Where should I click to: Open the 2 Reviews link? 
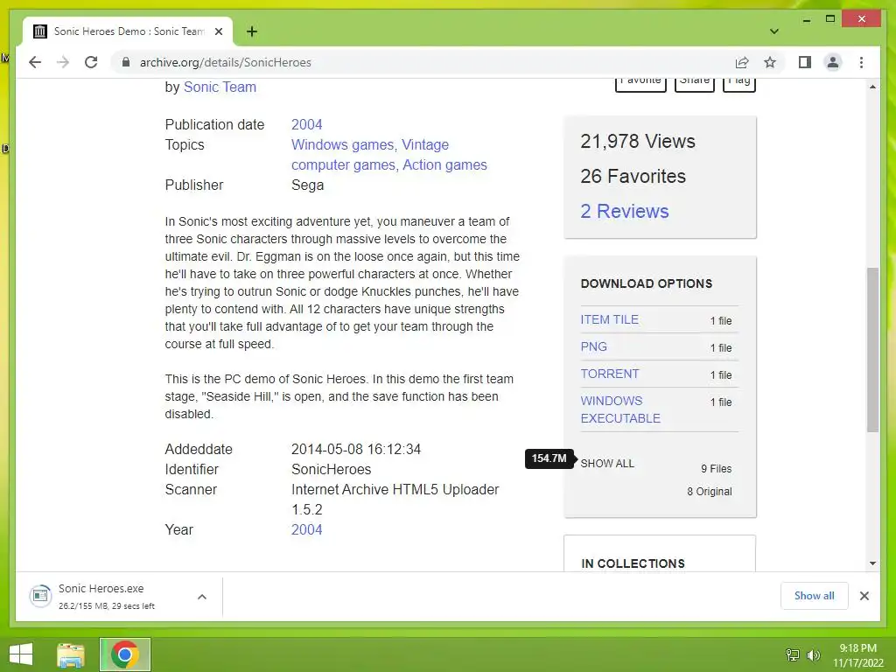click(x=624, y=211)
